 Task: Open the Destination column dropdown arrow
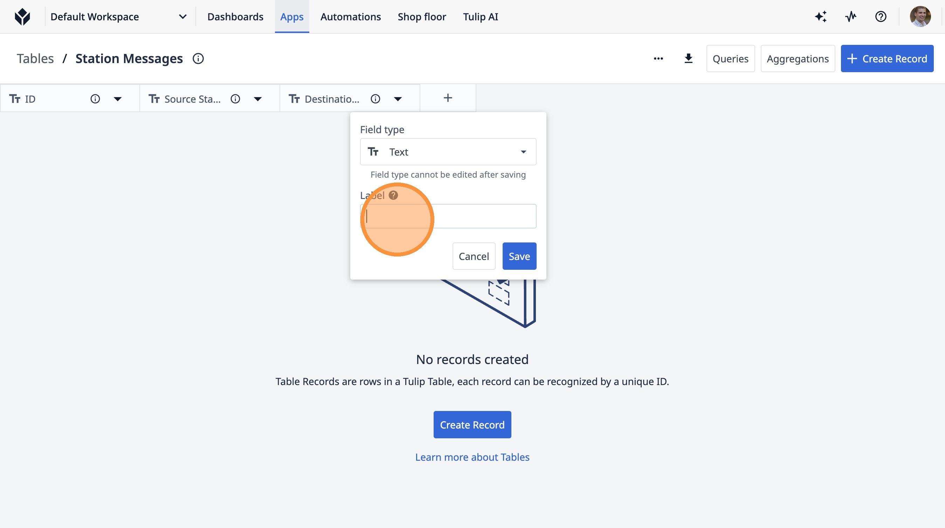pyautogui.click(x=398, y=99)
